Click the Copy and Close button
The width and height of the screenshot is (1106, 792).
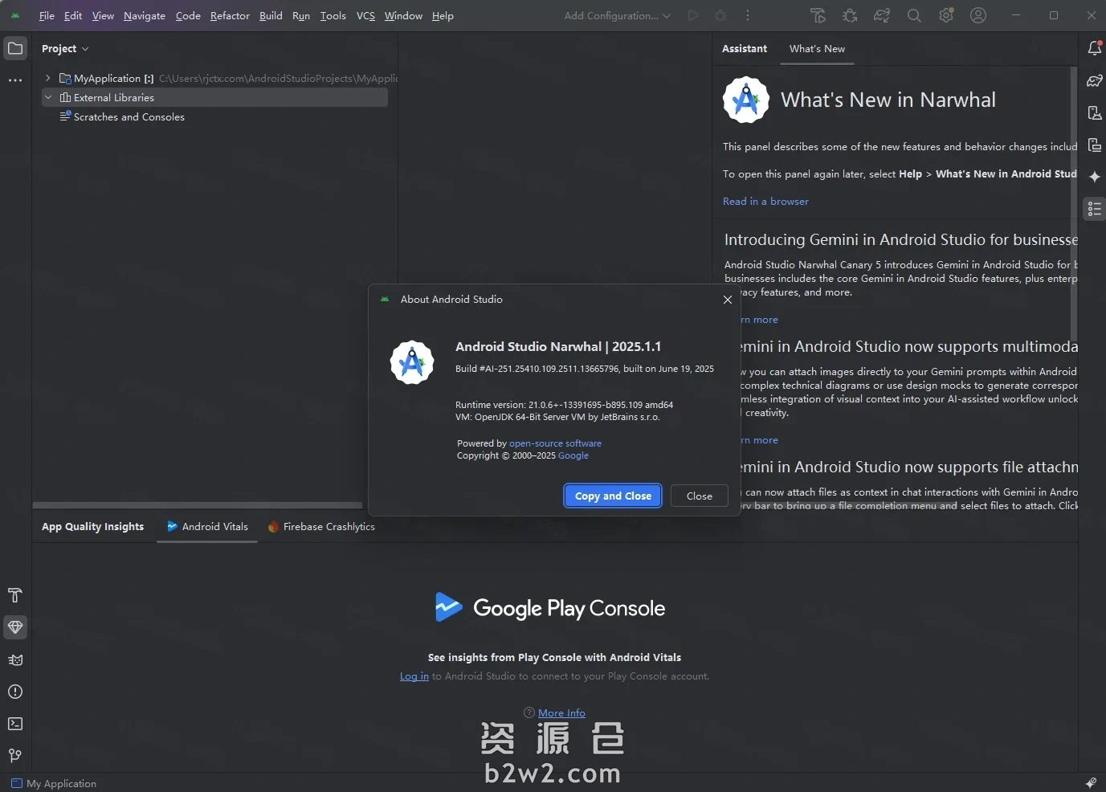613,496
